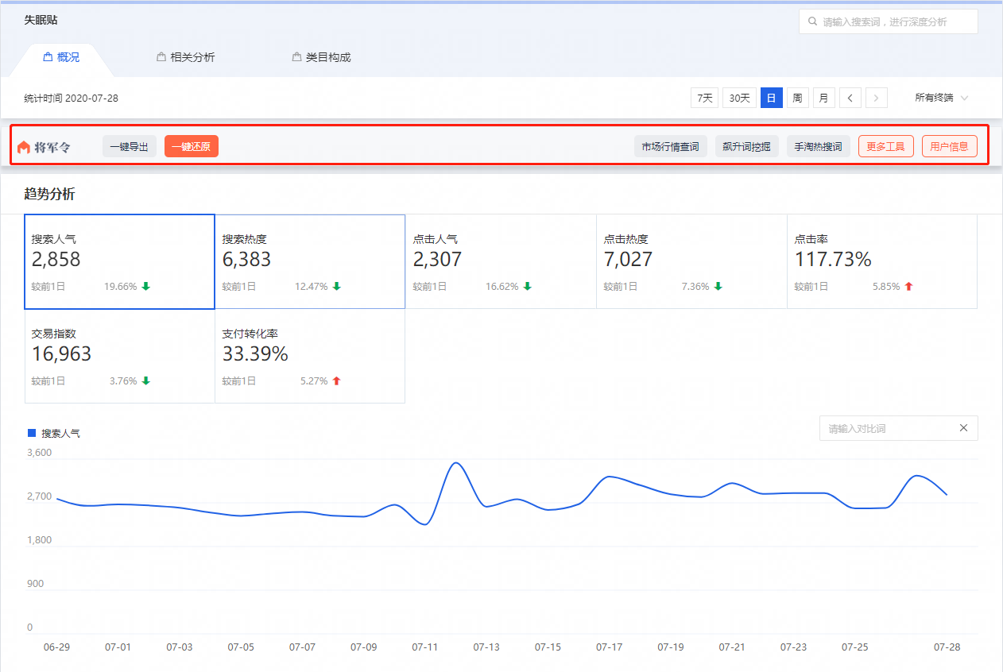Select the 点击率 metric card
Image resolution: width=1003 pixels, height=672 pixels.
(882, 261)
